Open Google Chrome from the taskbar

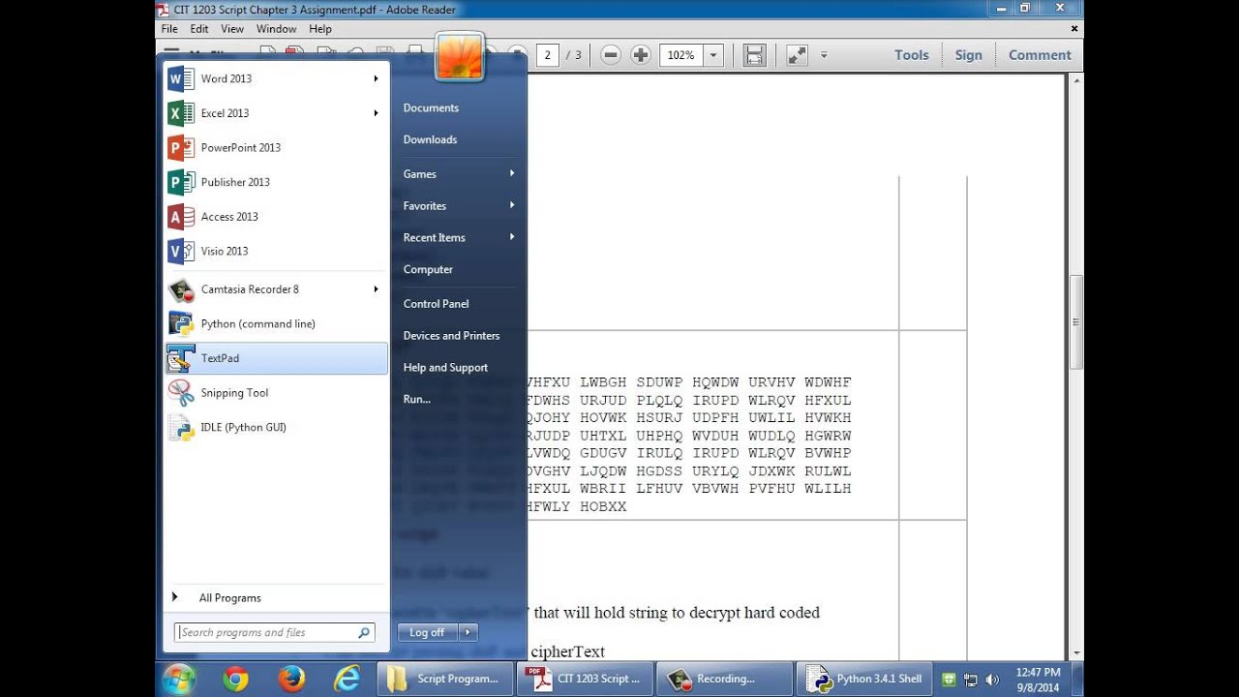click(x=235, y=679)
